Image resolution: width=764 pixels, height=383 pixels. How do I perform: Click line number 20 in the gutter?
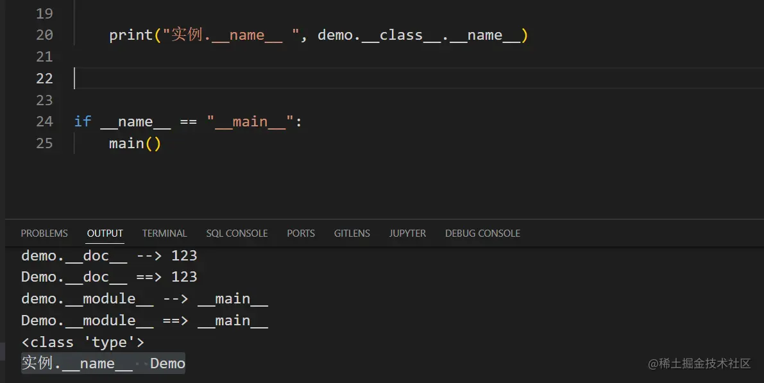click(x=44, y=35)
